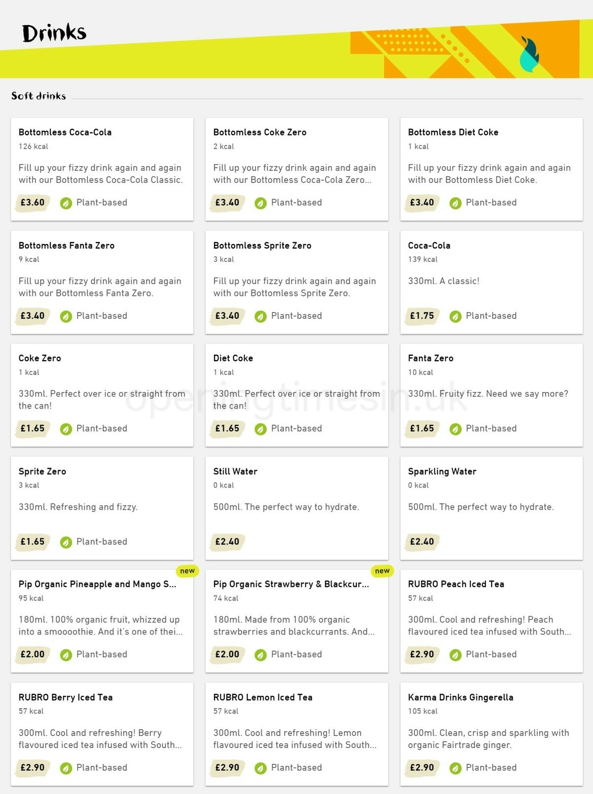This screenshot has width=593, height=794.
Task: Click the flame logo in the header banner
Action: point(529,54)
